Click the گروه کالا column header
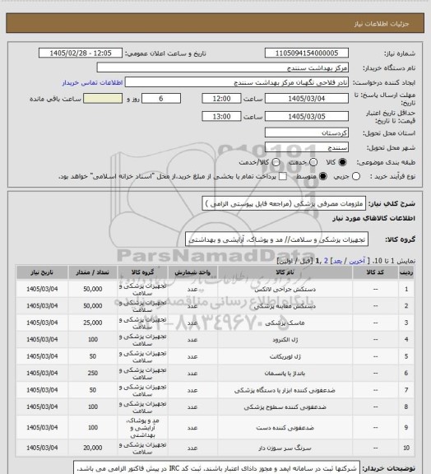The width and height of the screenshot is (431, 474). click(x=142, y=272)
